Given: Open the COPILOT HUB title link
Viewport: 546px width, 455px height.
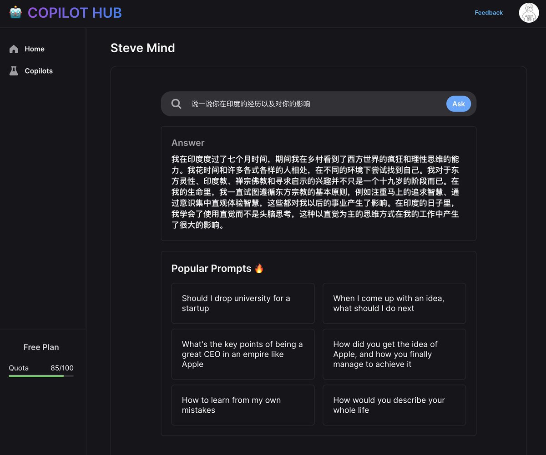Looking at the screenshot, I should (x=75, y=13).
